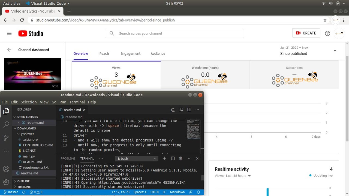Click the feedback icon in VS Code status bar
Screen dimensions: 349x196
191,192
